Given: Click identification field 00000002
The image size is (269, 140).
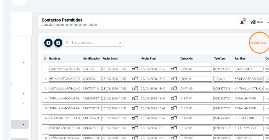Looking at the screenshot, I should [91, 79].
